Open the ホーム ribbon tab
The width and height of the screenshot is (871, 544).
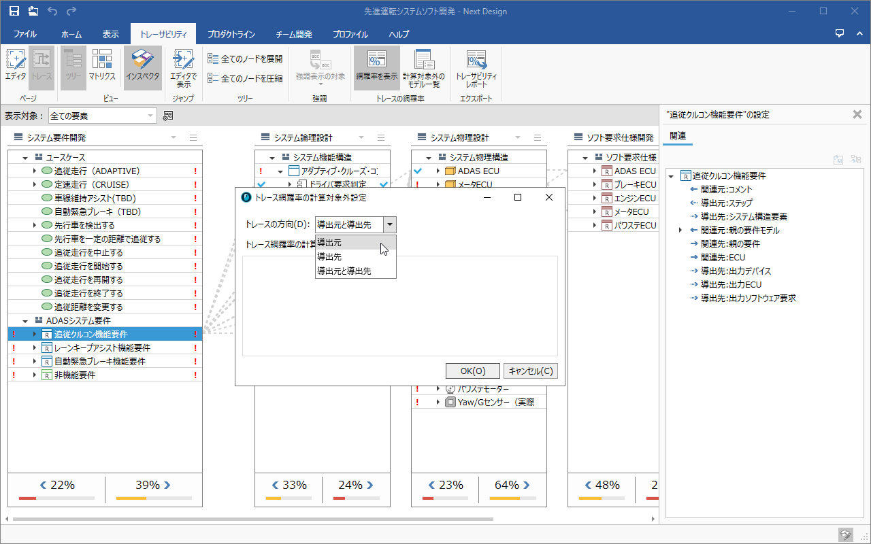(71, 34)
